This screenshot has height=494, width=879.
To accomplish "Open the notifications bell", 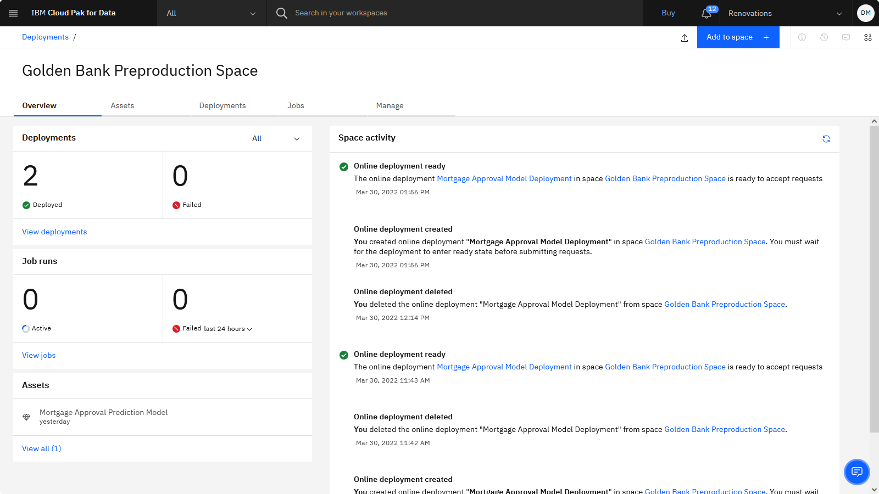I will (706, 13).
